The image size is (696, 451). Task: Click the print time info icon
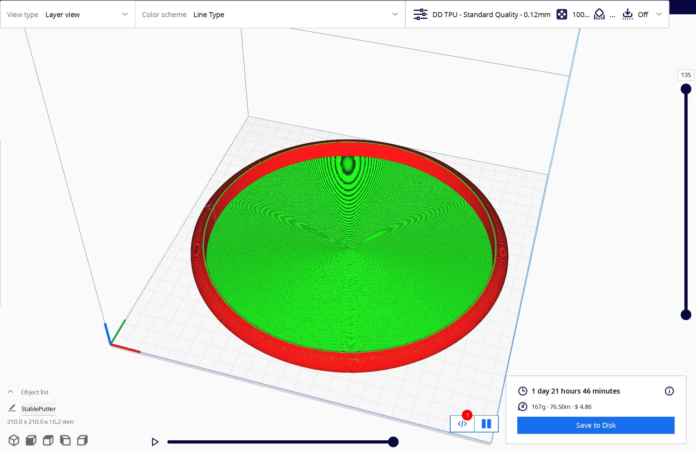coord(669,391)
